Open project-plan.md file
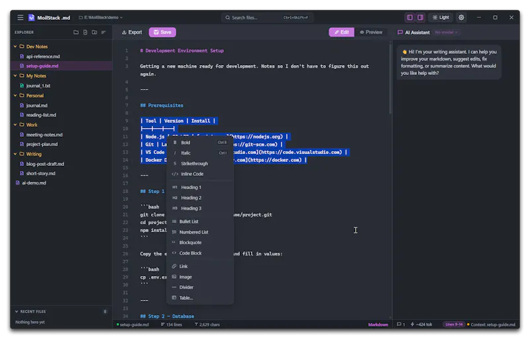This screenshot has width=530, height=339. (x=61, y=144)
